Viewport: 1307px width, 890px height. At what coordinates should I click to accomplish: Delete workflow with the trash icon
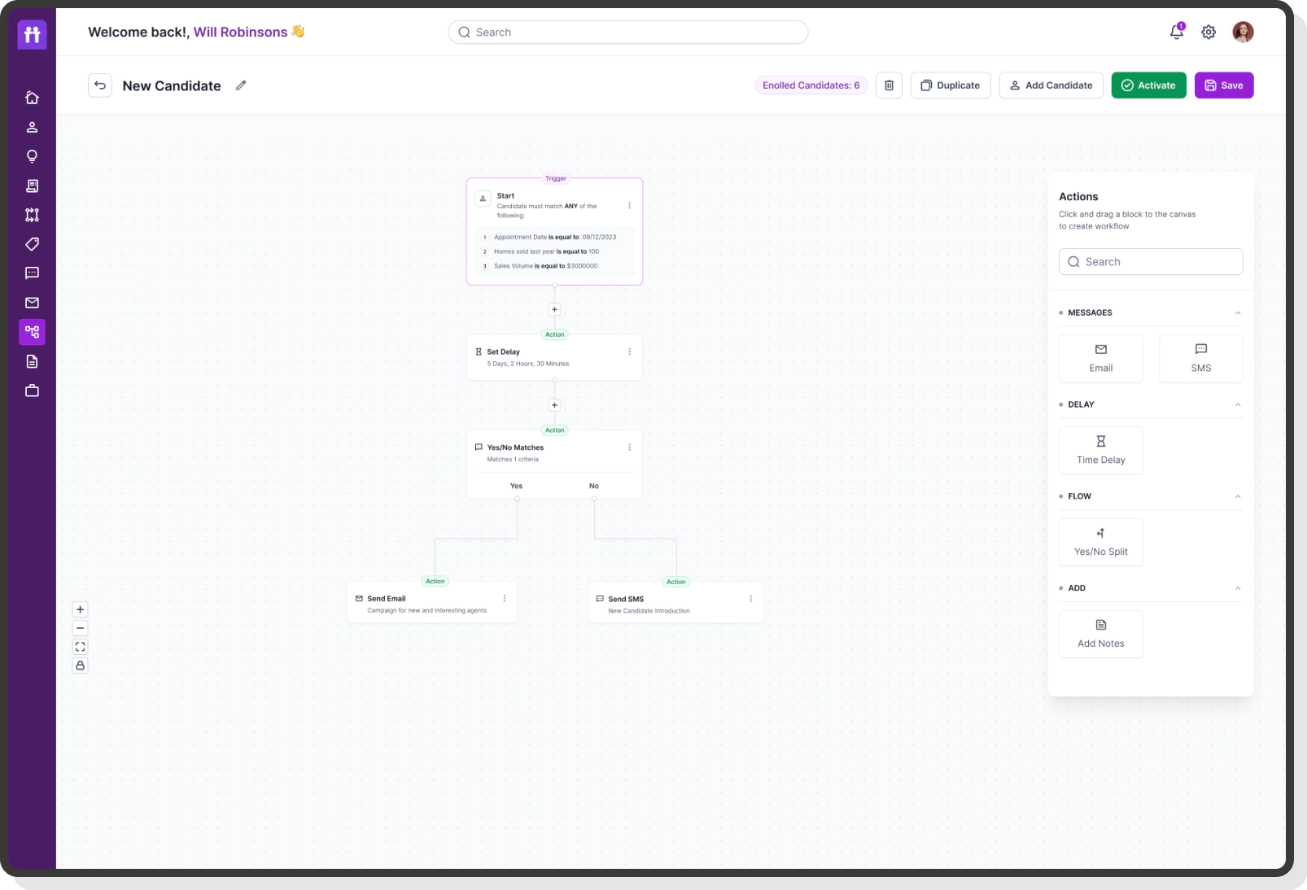(x=889, y=85)
